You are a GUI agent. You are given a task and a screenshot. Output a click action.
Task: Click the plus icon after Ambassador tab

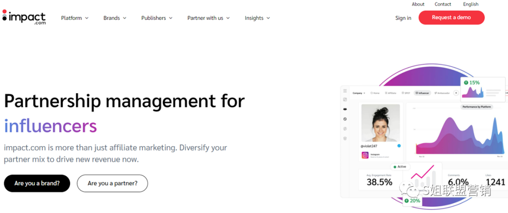[x=456, y=93]
